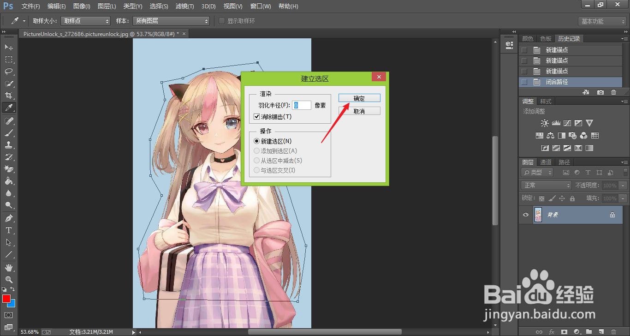Select the Rectangular Marquee tool
The height and width of the screenshot is (336, 630).
[9, 60]
